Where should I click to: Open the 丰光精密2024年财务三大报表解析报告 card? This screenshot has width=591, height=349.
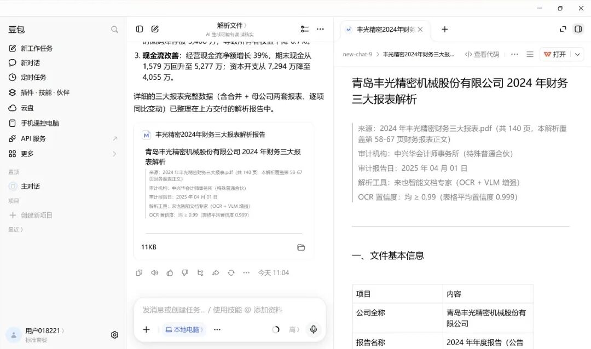pyautogui.click(x=224, y=191)
